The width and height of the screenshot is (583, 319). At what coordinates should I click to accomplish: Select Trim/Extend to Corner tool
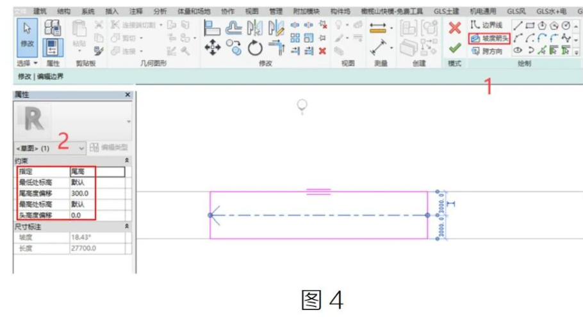point(276,48)
